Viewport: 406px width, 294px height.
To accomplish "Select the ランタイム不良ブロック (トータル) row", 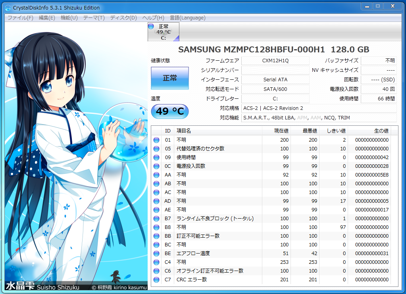I will (x=271, y=219).
